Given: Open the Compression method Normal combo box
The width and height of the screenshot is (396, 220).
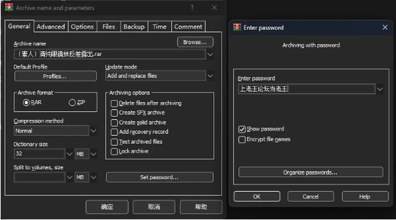Looking at the screenshot, I should 52,131.
